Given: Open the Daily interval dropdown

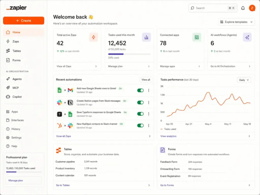Looking at the screenshot, I should 244,80.
